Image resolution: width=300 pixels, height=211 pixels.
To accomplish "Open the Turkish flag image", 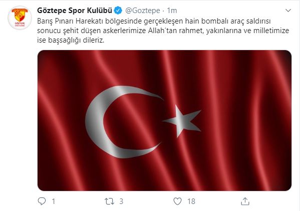I will [x=164, y=120].
